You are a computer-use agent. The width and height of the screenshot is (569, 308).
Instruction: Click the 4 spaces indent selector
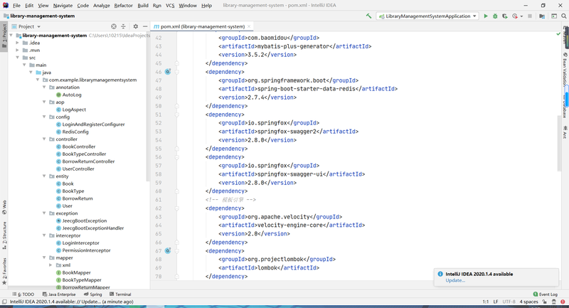pyautogui.click(x=528, y=302)
